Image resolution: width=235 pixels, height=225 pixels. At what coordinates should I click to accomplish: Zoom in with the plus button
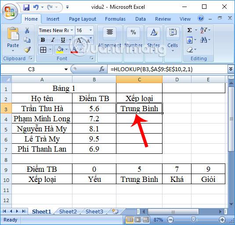[x=222, y=220]
